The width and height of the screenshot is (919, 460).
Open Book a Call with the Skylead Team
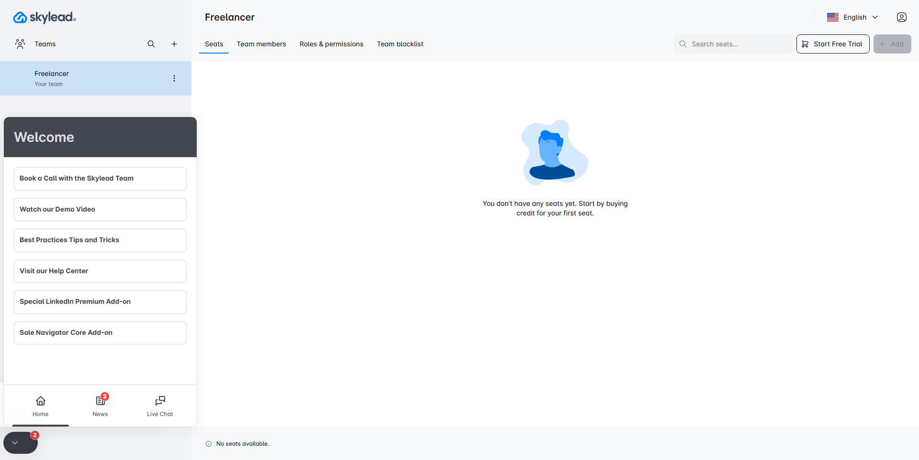tap(100, 179)
